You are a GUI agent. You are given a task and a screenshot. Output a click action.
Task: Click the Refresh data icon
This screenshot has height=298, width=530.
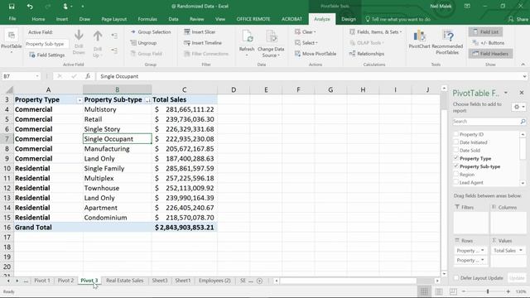[x=247, y=36]
